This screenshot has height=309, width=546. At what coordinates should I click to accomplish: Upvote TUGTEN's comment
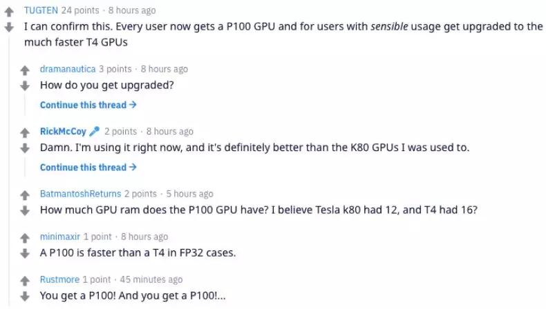point(9,12)
